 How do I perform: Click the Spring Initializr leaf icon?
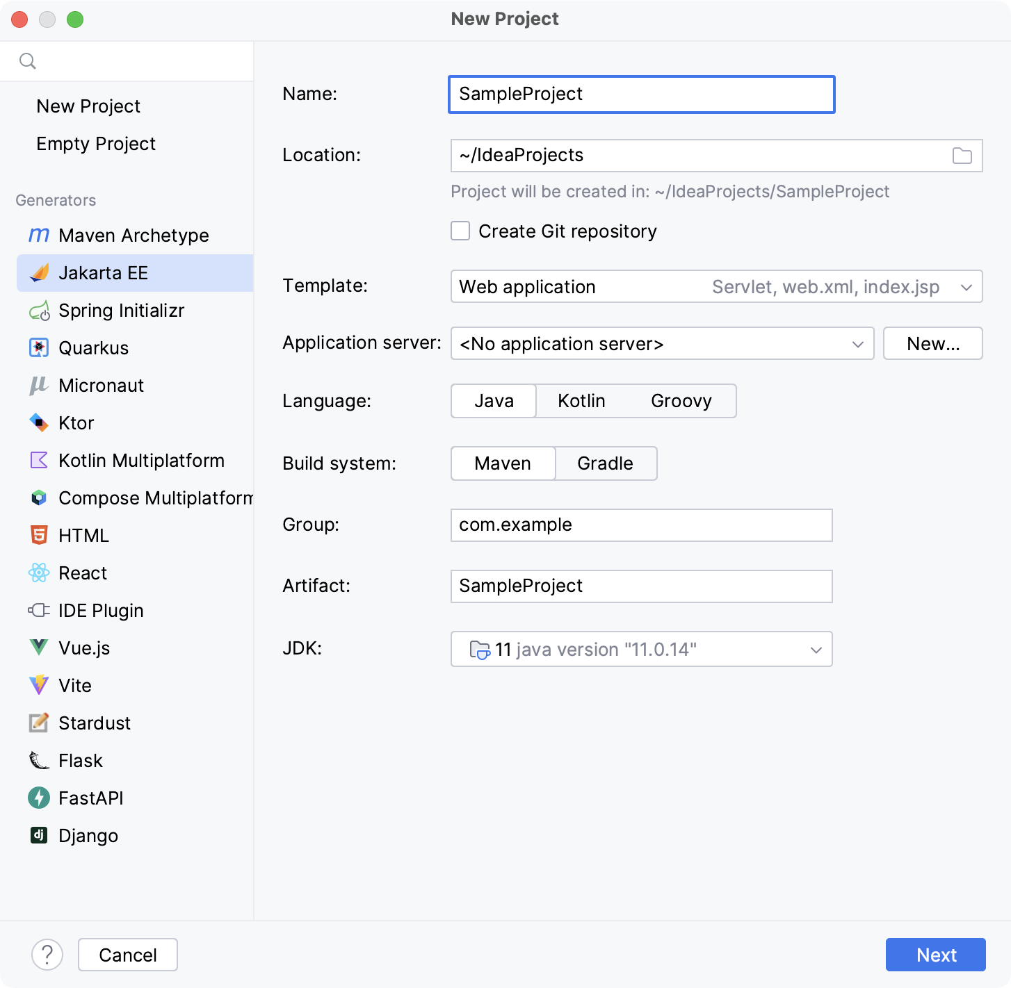(39, 310)
